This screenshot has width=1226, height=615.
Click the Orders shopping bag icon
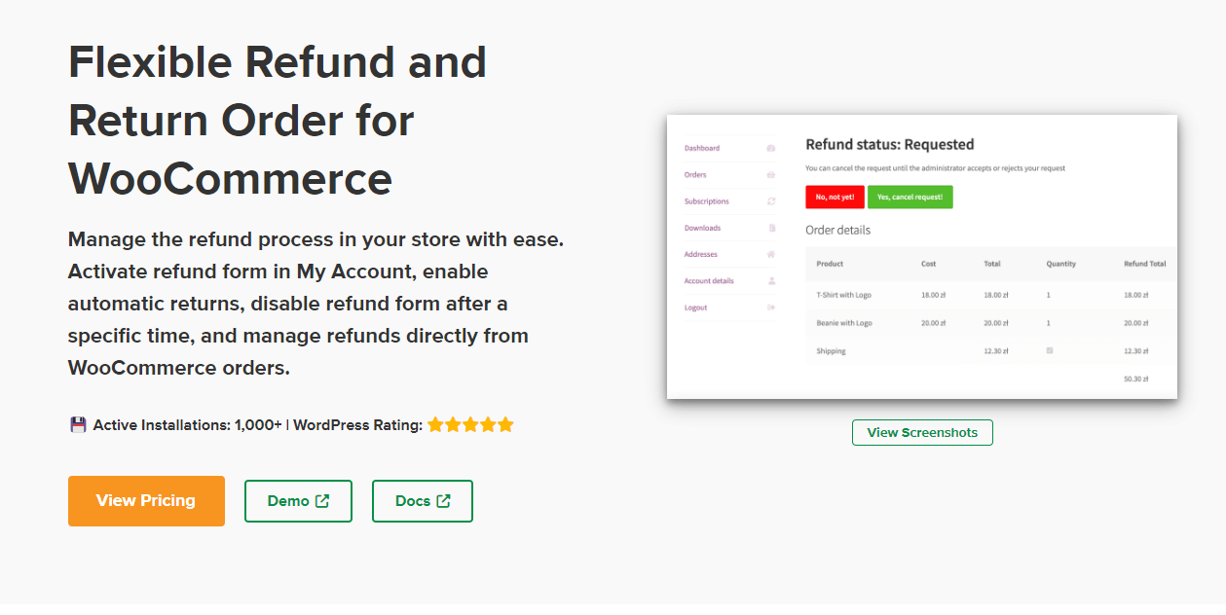(770, 174)
